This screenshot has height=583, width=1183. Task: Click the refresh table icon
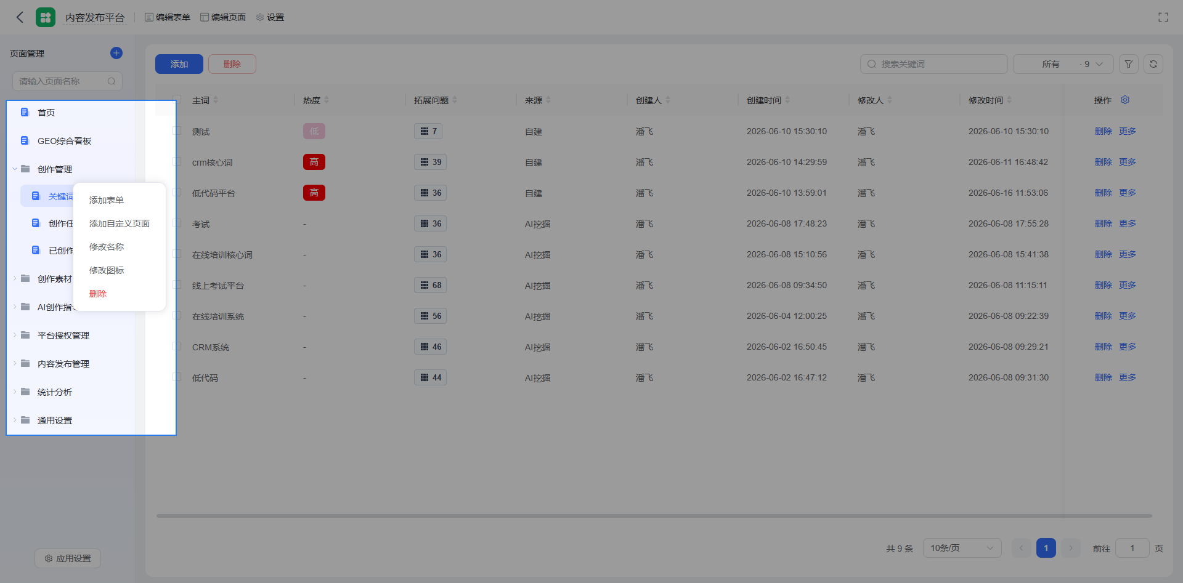click(1153, 64)
